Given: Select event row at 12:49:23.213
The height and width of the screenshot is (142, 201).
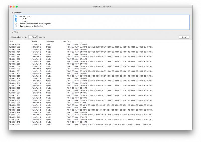Looking at the screenshot, I should click(x=100, y=83).
